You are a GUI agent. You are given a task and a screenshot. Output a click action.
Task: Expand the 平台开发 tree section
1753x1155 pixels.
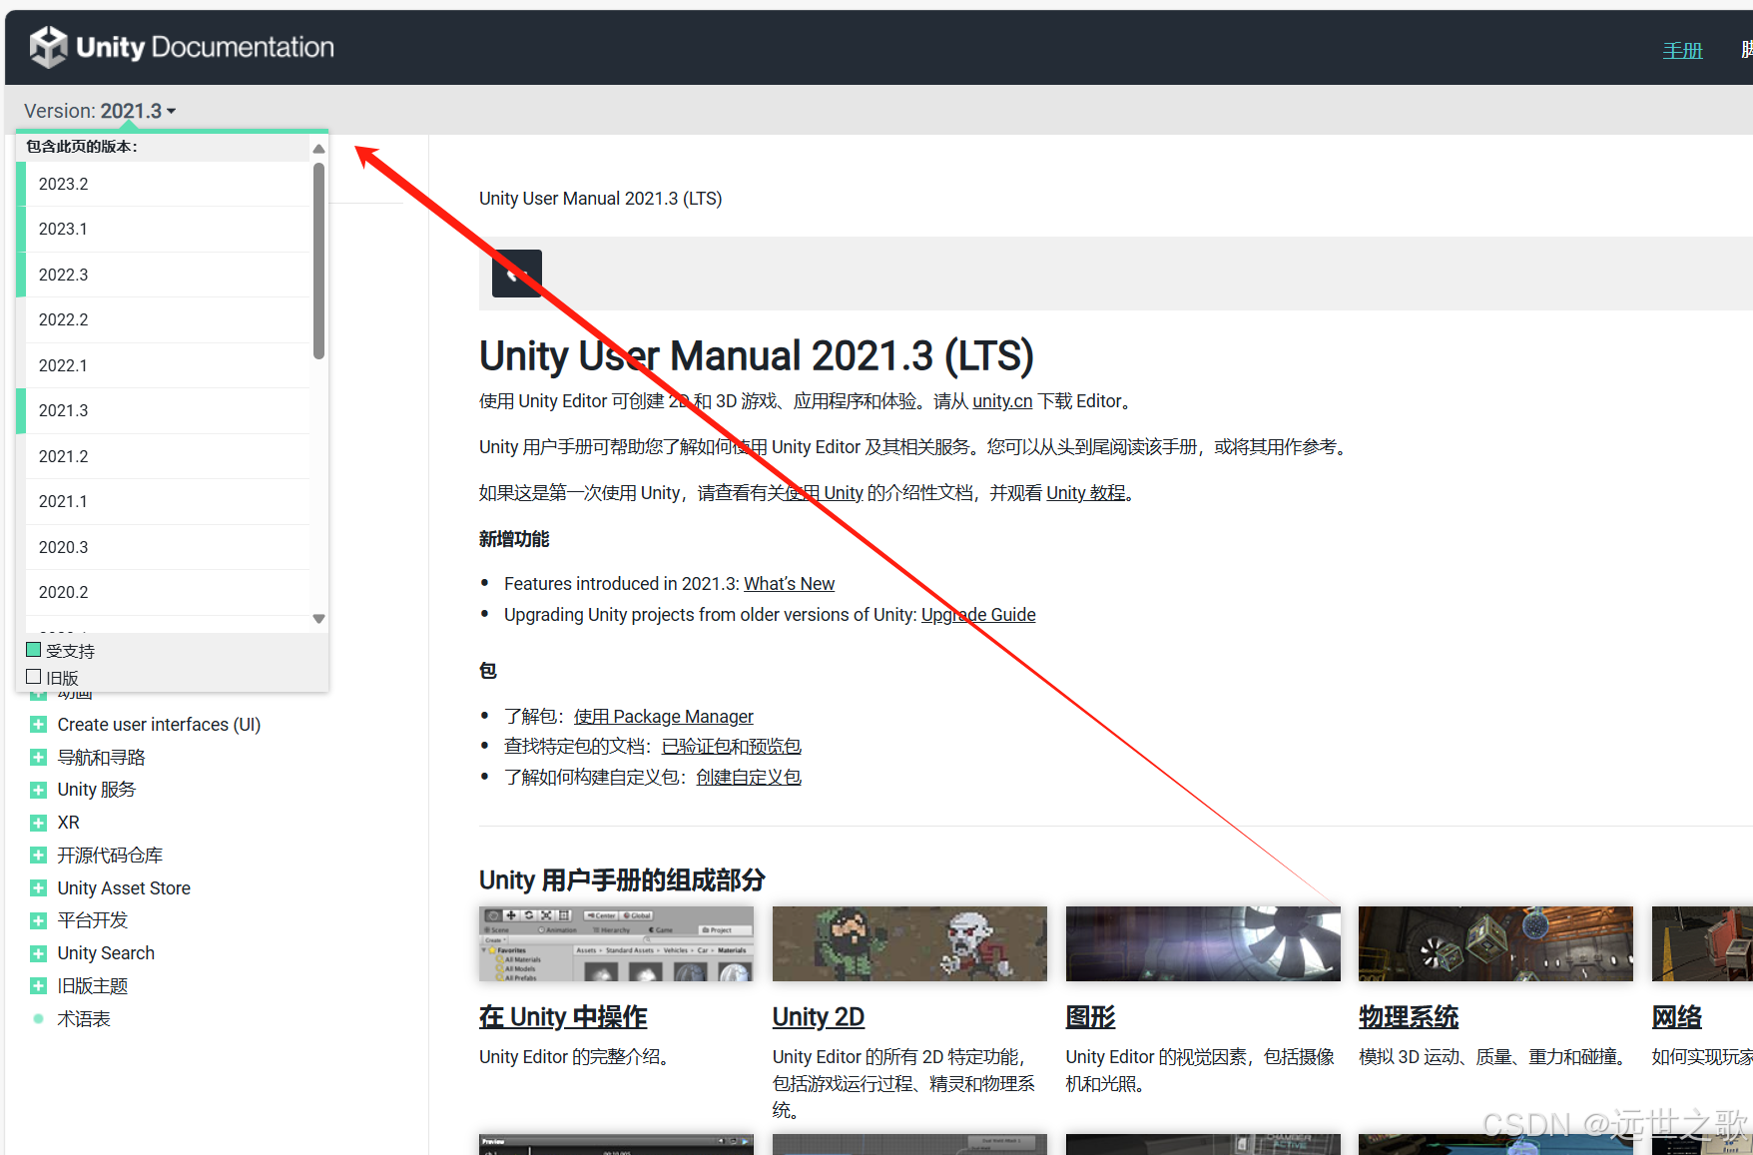coord(38,920)
